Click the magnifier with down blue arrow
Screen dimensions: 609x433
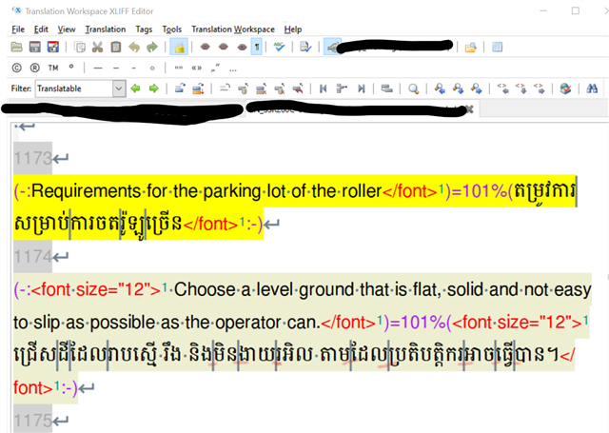[459, 89]
